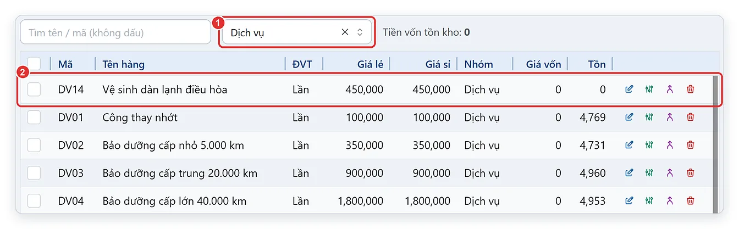Delete item DV01 with the trash icon
739x229 pixels.
pyautogui.click(x=691, y=117)
